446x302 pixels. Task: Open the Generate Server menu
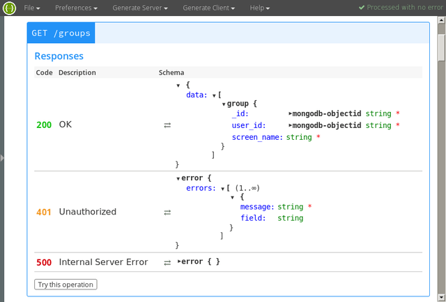140,8
